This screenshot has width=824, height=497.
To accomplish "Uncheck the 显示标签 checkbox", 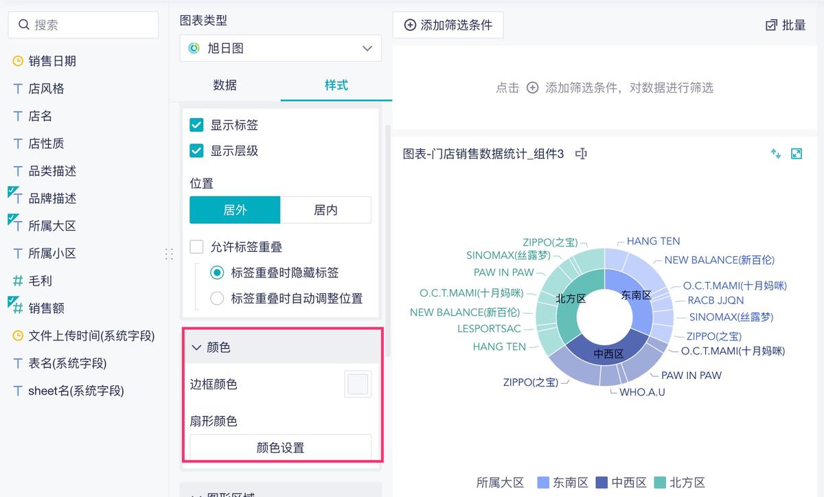I will (x=196, y=125).
